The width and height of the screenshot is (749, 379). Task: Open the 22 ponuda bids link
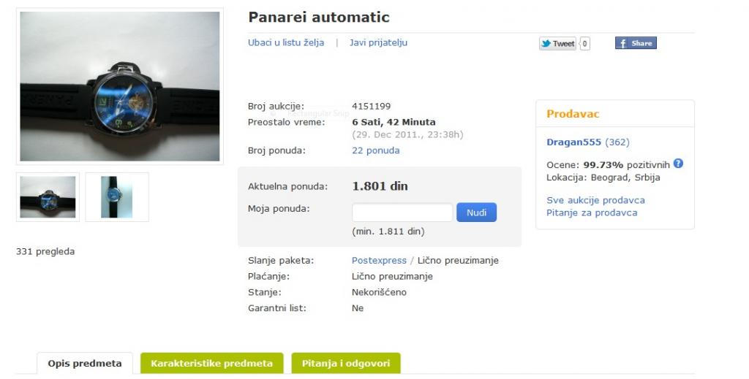pos(375,150)
